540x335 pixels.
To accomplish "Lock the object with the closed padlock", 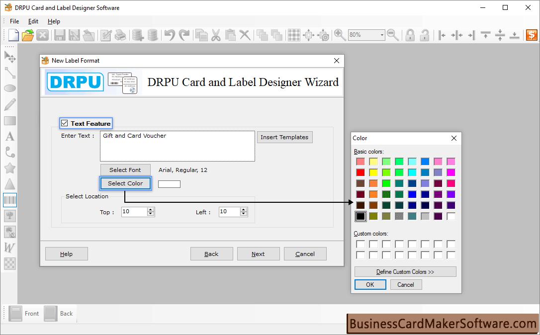I will pyautogui.click(x=410, y=35).
